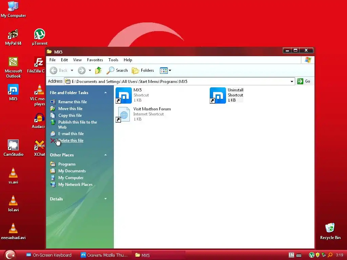Toggle the Folders tree pane
This screenshot has width=347, height=260.
point(143,70)
